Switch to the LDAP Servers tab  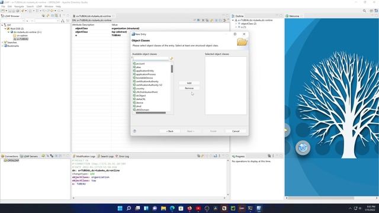coord(29,156)
